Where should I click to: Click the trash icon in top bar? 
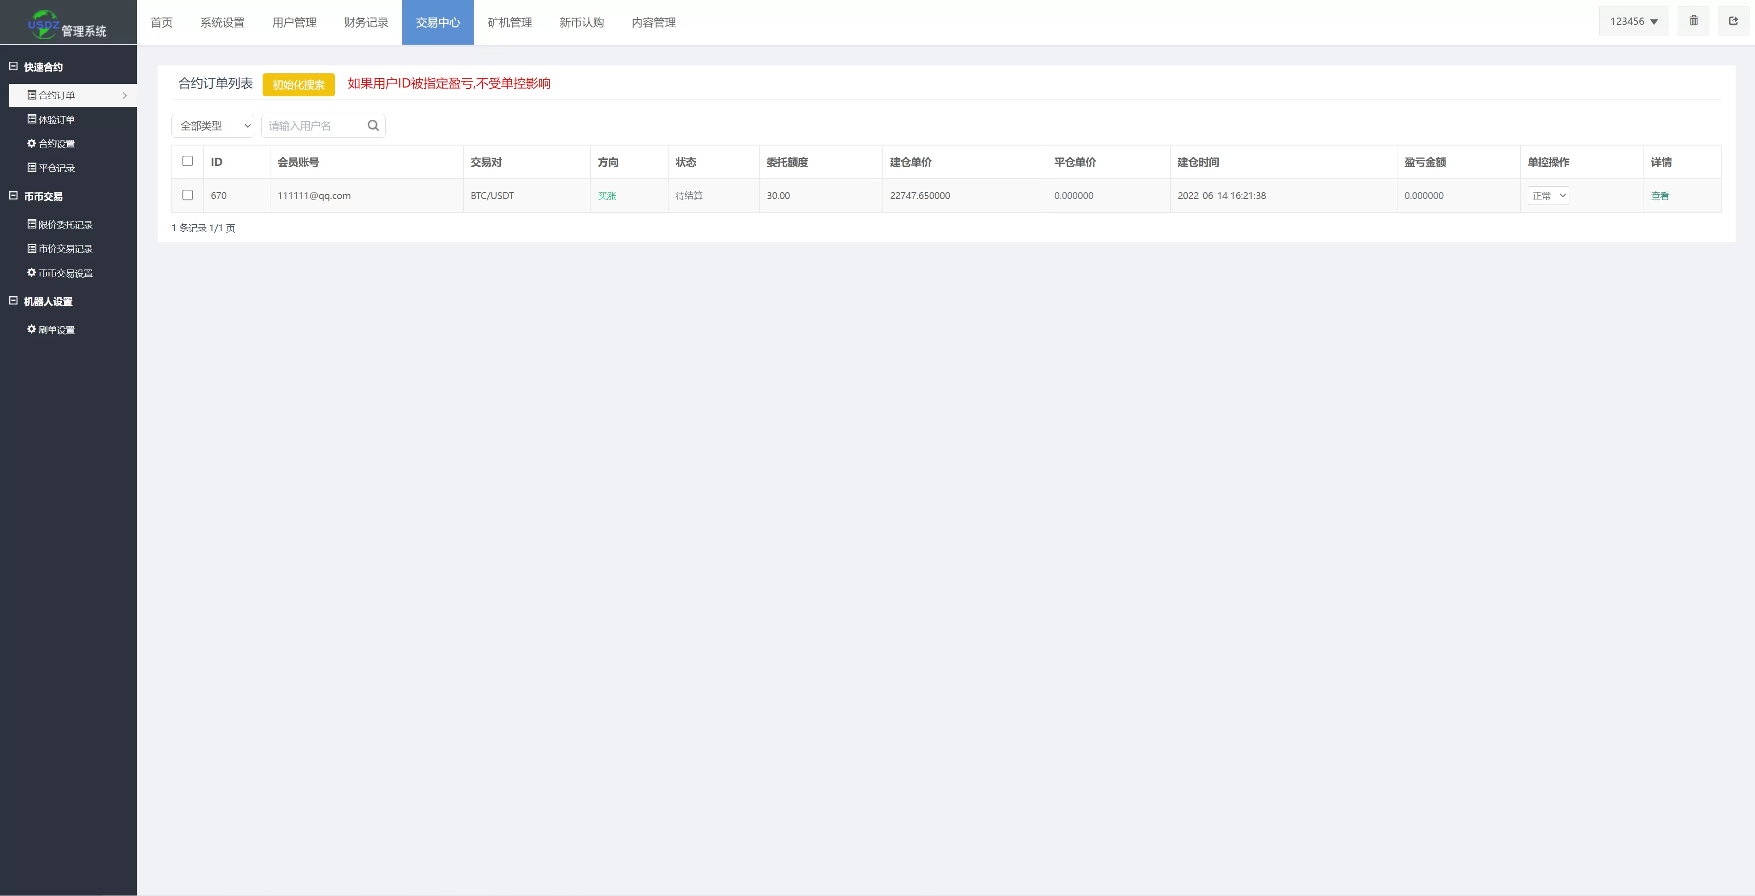[1693, 21]
